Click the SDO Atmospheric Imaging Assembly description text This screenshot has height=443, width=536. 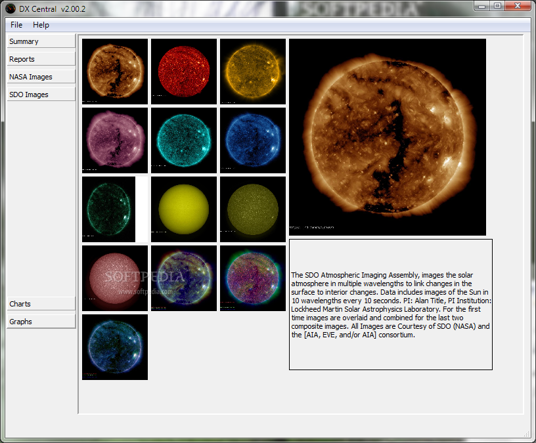[391, 305]
